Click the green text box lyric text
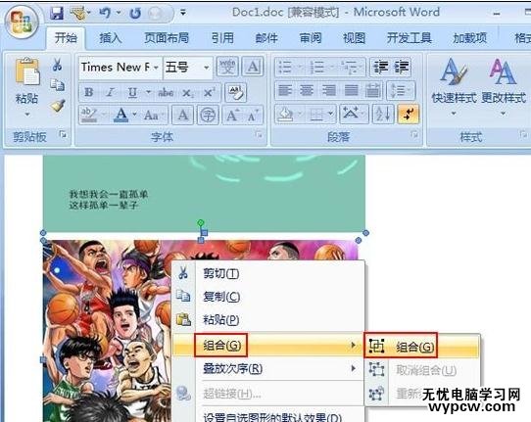The image size is (531, 422). point(109,200)
